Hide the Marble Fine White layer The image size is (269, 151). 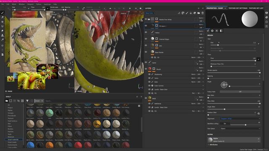pyautogui.click(x=146, y=19)
